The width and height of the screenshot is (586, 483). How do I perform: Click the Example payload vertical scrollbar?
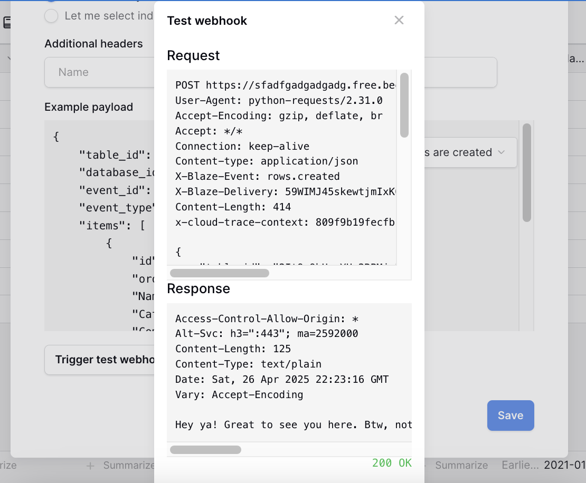click(526, 173)
